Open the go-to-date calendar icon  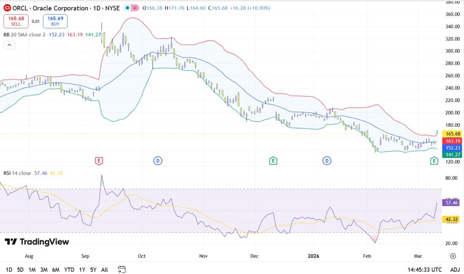pos(121,269)
